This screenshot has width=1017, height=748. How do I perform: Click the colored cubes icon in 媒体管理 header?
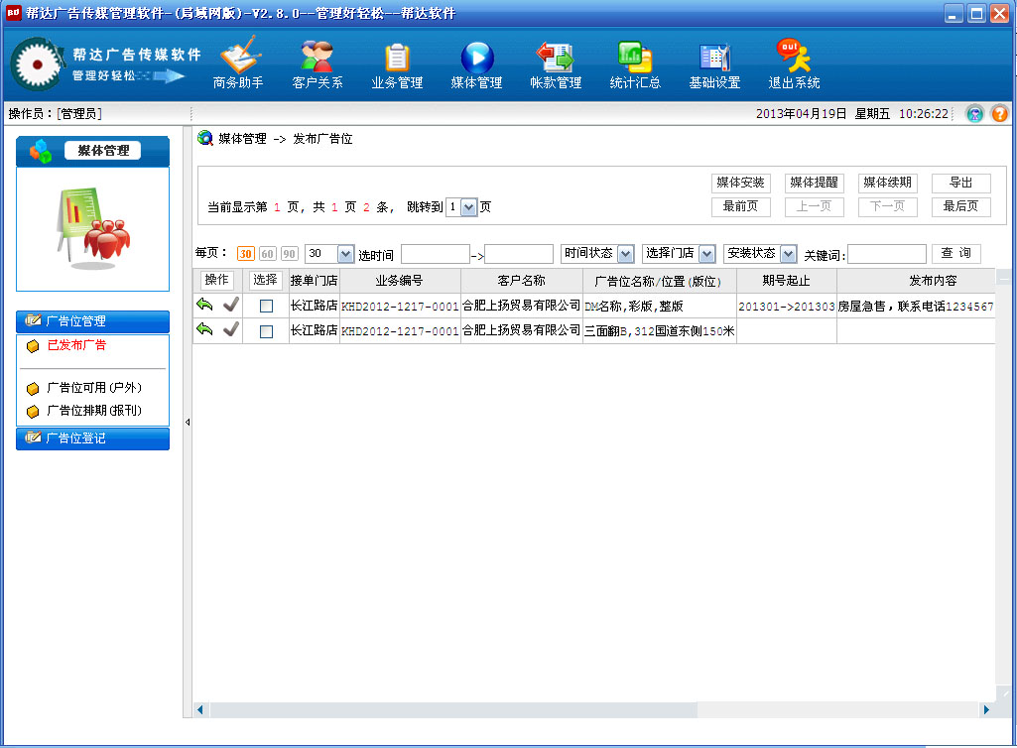click(x=41, y=151)
